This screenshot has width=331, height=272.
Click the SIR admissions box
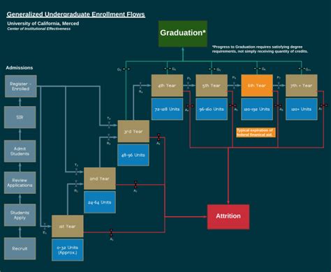click(x=20, y=117)
